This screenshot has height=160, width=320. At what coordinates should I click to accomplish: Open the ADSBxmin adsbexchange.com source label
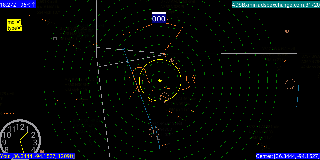point(276,4)
